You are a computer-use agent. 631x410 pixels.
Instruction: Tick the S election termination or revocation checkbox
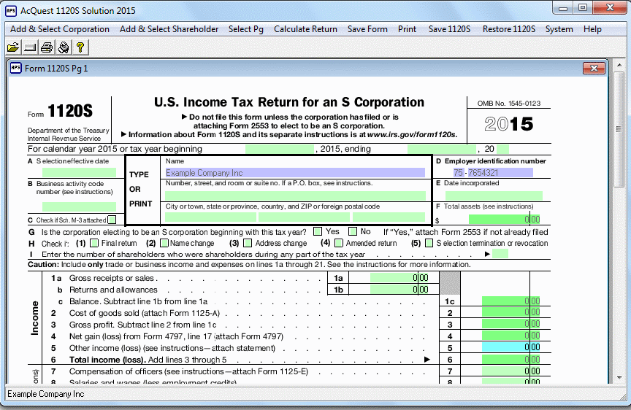point(429,243)
